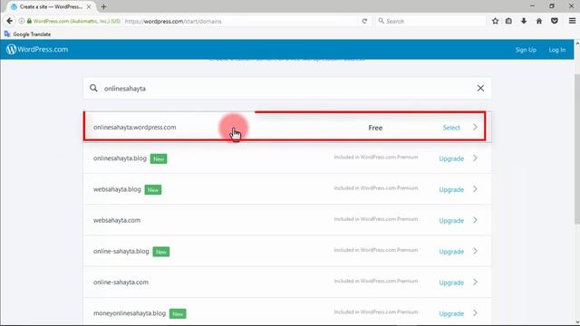Open the bookmarks library icon
The width and height of the screenshot is (580, 326).
(x=508, y=21)
